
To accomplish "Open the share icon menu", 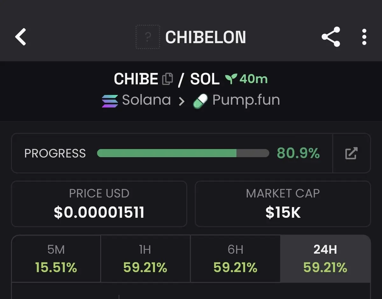I will [x=331, y=37].
